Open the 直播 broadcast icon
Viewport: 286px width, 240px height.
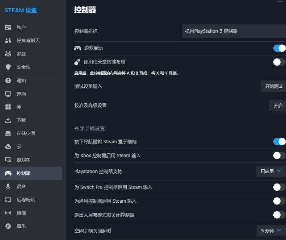click(8, 213)
